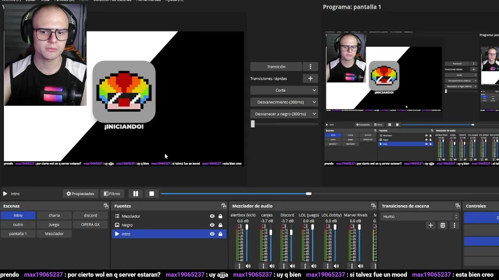Image resolution: width=499 pixels, height=280 pixels.
Task: Mute the LOL (juego) audio channel
Action: pos(314,266)
